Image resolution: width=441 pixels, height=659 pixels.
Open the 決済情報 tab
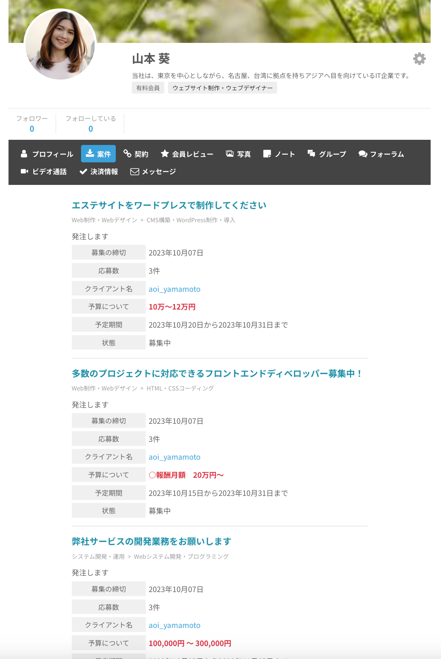pos(99,172)
